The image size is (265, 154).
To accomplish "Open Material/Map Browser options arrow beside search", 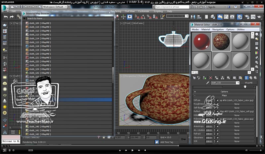I will 24,18.
